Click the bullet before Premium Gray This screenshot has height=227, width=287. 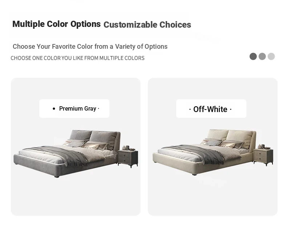click(54, 109)
